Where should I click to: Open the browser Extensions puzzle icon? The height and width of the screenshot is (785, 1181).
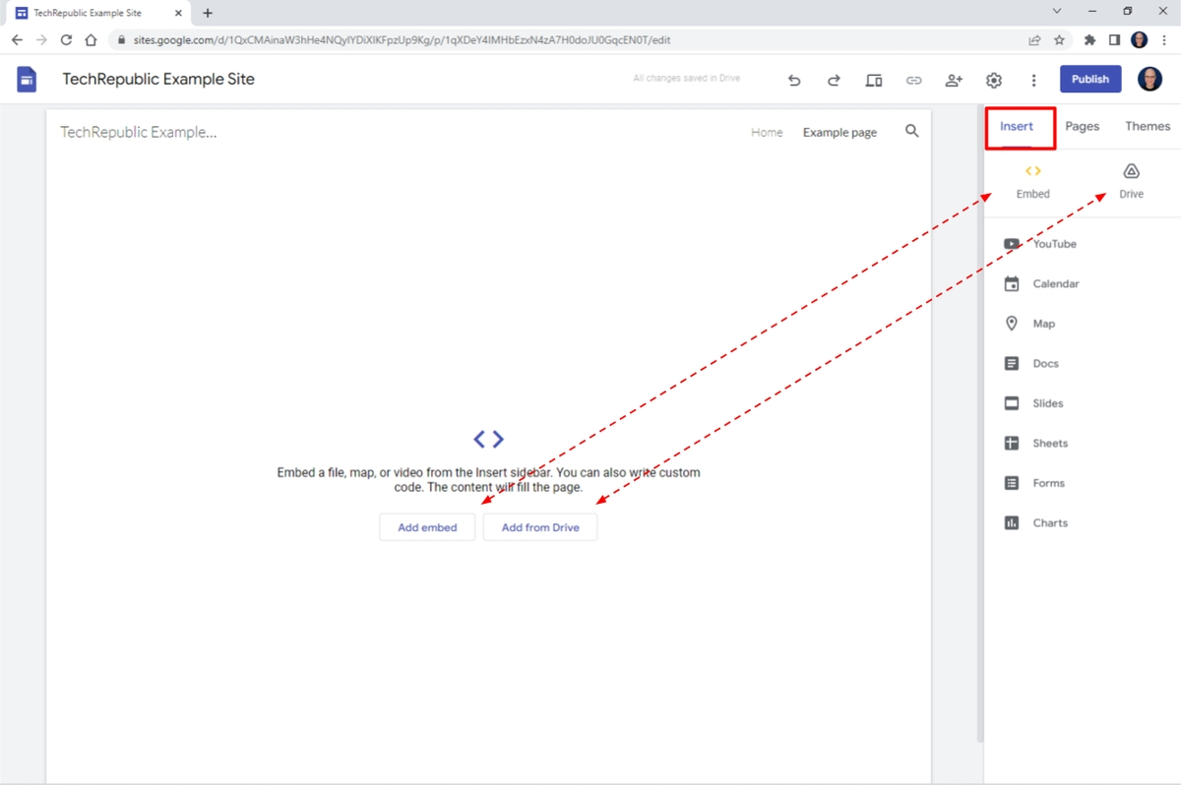coord(1089,40)
